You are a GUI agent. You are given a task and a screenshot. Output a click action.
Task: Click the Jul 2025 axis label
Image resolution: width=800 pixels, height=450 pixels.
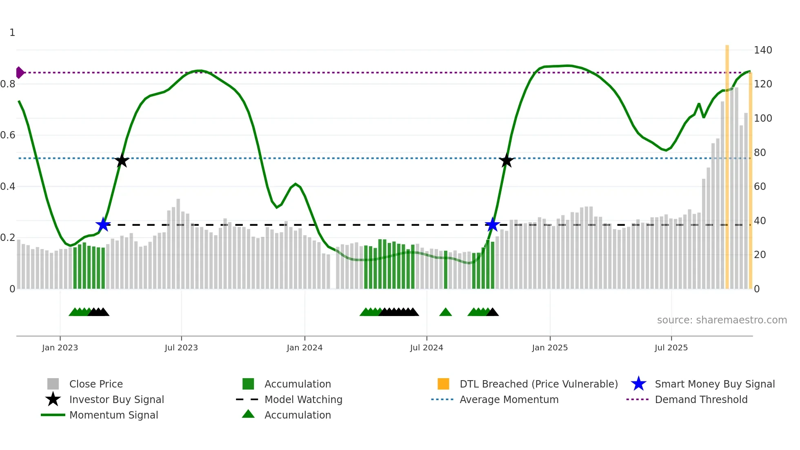pos(671,348)
